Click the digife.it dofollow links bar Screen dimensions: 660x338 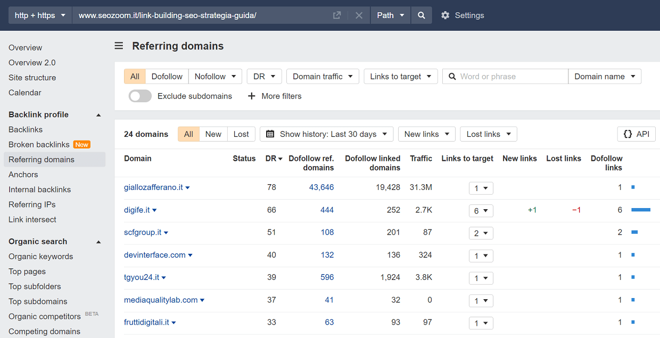click(x=640, y=210)
